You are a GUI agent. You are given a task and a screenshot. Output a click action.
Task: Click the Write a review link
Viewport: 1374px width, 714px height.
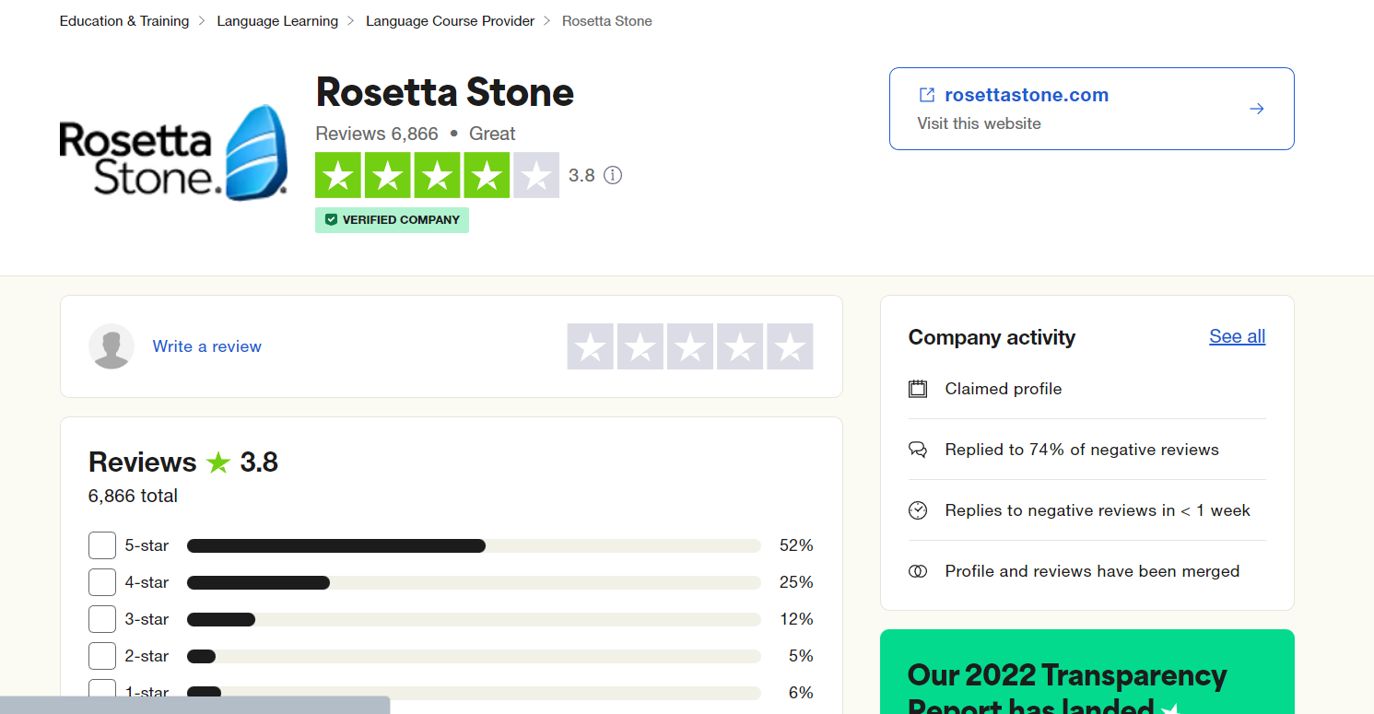click(x=207, y=346)
